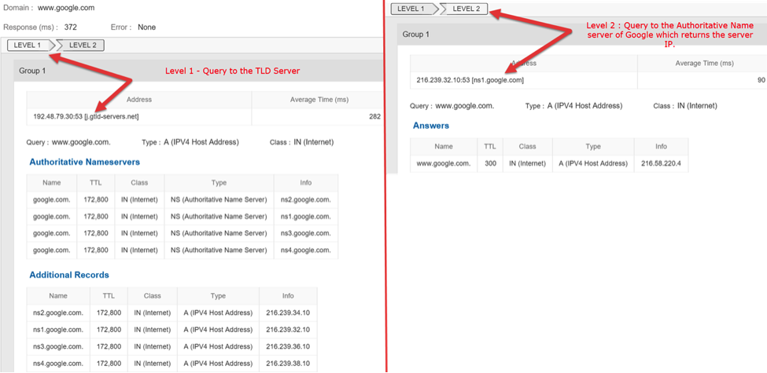Select A (IPV4 Host Address) cell in Answers table
Viewport: 767px width, 373px height.
tap(593, 163)
